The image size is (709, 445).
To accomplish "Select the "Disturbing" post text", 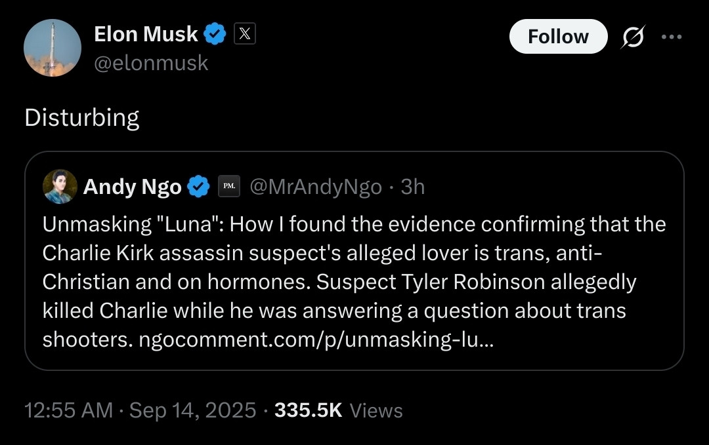I will [82, 118].
